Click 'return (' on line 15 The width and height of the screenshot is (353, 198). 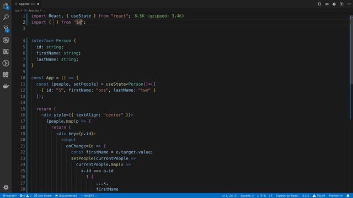[46, 109]
